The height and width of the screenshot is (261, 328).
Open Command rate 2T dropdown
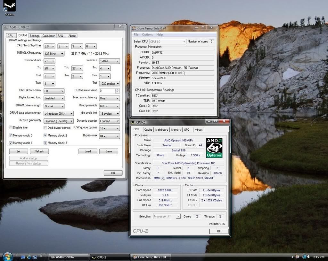coord(49,61)
